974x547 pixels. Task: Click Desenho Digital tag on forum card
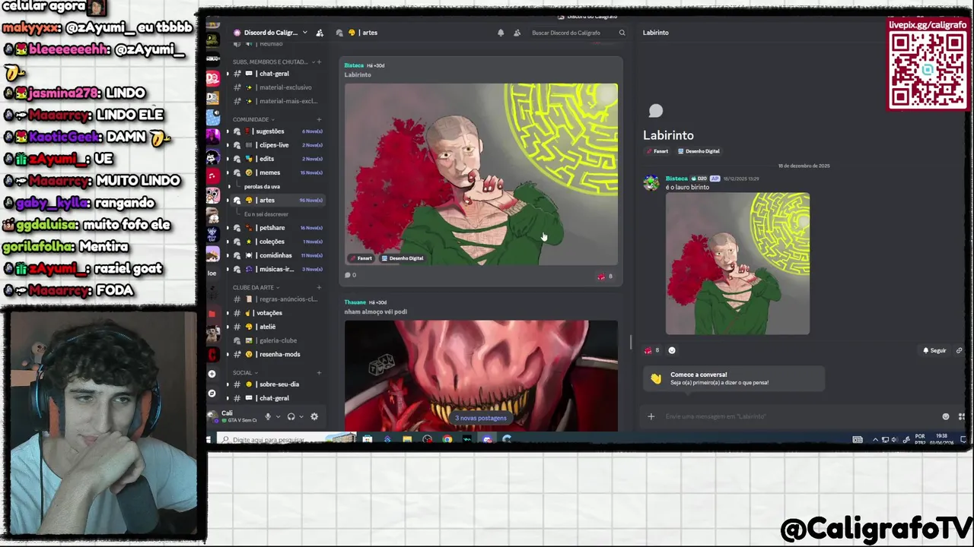403,258
